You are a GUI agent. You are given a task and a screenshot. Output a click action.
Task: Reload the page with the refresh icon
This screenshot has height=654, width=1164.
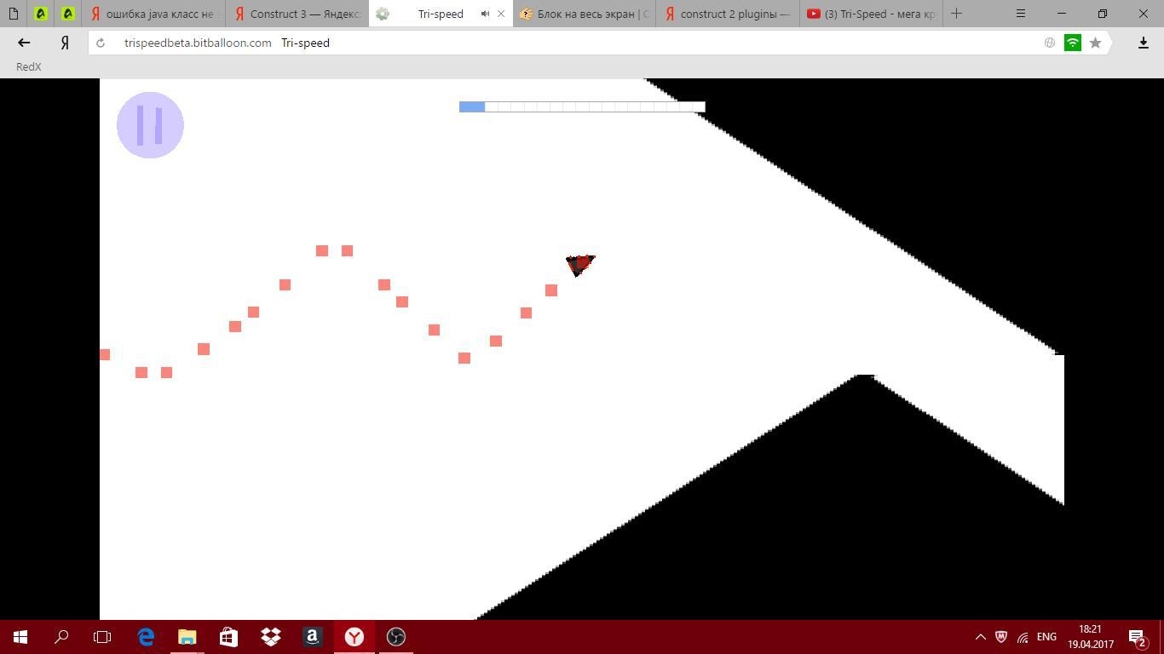pyautogui.click(x=101, y=43)
